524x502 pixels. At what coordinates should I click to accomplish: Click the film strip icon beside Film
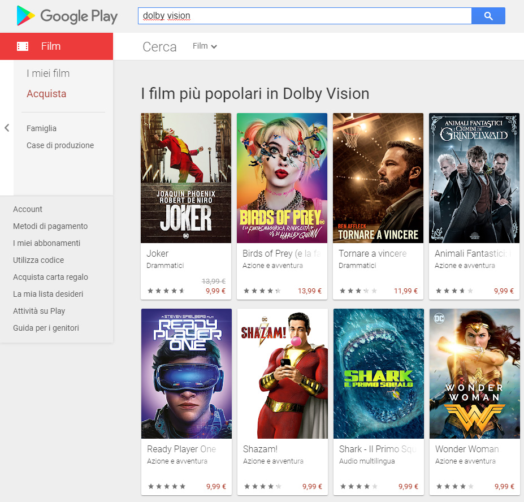tap(23, 46)
